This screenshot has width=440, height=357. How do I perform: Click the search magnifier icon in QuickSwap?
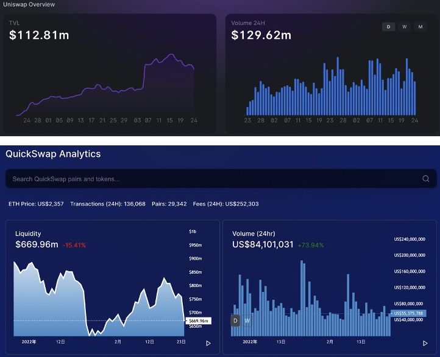pyautogui.click(x=426, y=179)
